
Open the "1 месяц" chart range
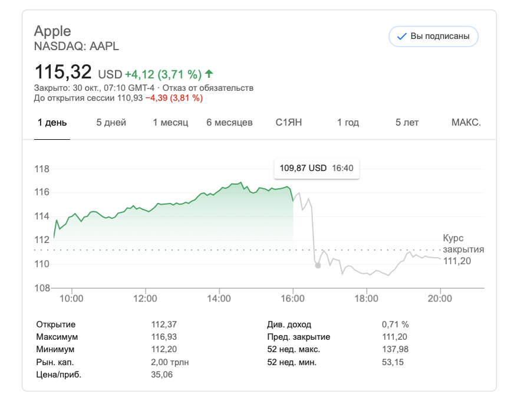point(170,123)
